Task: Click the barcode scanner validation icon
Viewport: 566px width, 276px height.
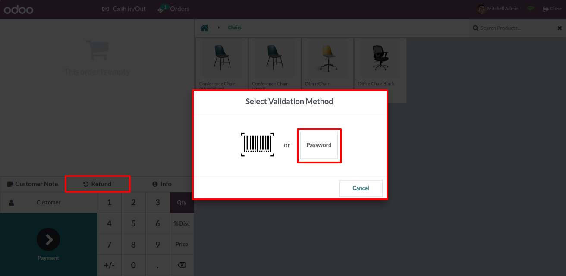Action: coord(258,144)
